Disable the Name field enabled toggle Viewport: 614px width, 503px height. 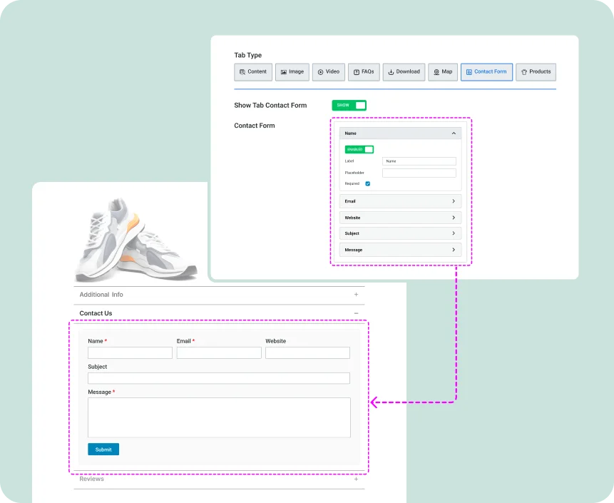[359, 149]
